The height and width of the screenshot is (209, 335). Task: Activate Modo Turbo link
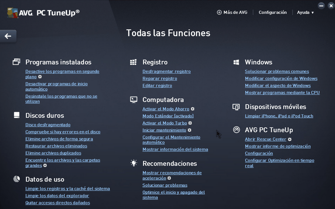click(x=165, y=123)
